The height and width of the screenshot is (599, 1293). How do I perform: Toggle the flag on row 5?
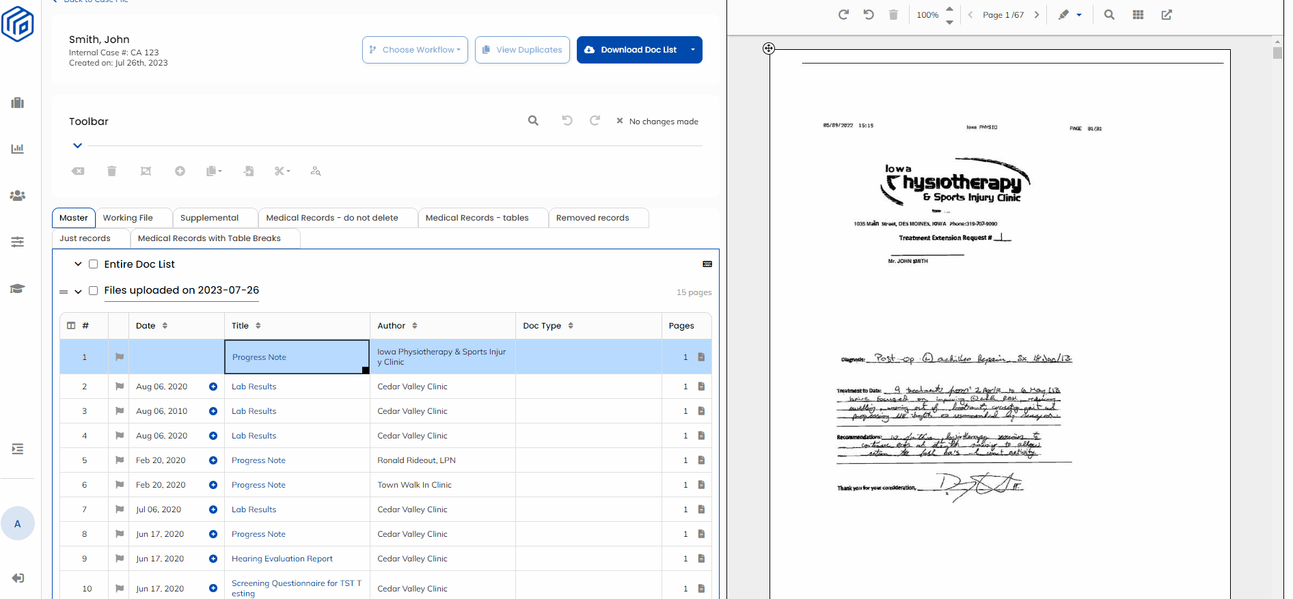pos(120,460)
